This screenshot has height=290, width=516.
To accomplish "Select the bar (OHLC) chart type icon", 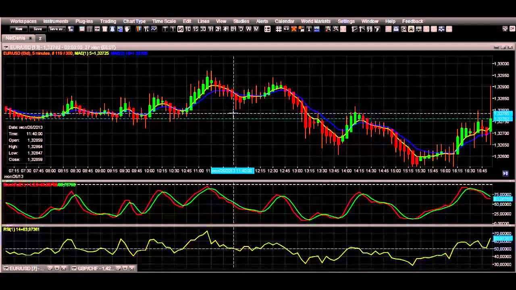I will point(146,29).
